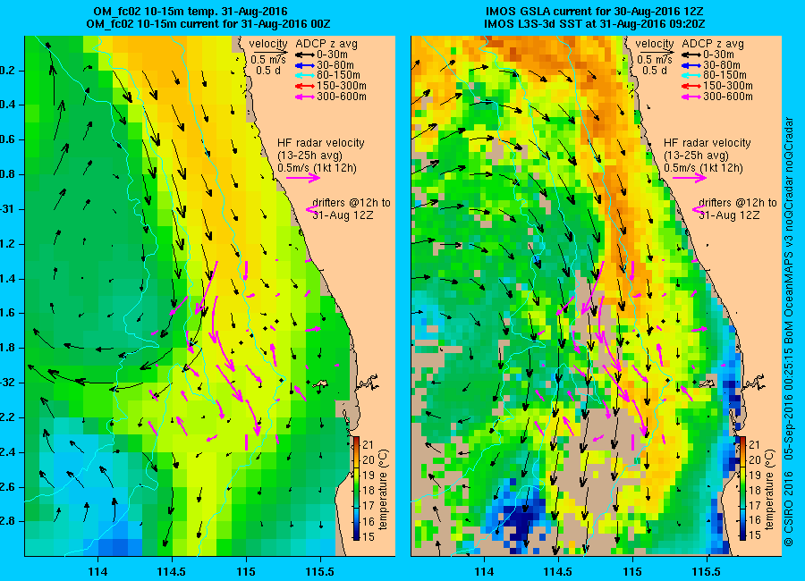805x581 pixels.
Task: Click longitude label 114 under right map
Action: click(484, 571)
